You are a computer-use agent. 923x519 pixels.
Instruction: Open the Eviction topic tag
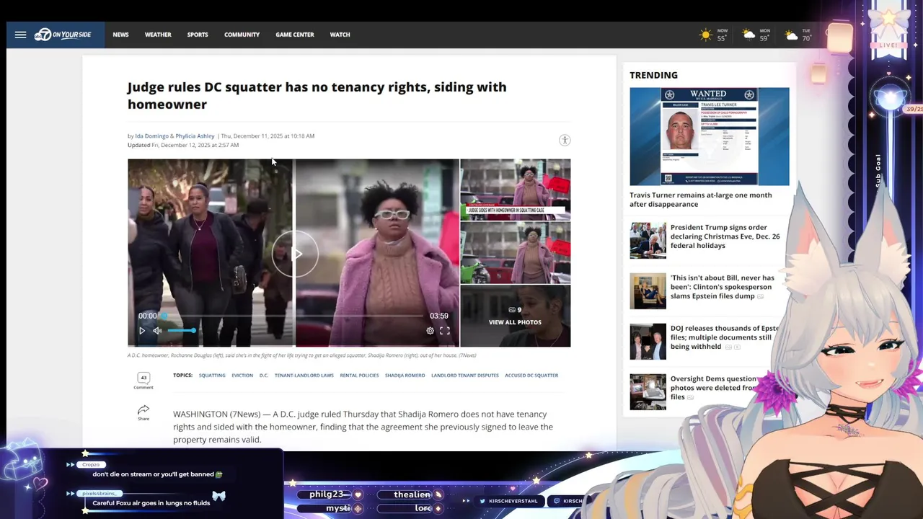pos(242,376)
